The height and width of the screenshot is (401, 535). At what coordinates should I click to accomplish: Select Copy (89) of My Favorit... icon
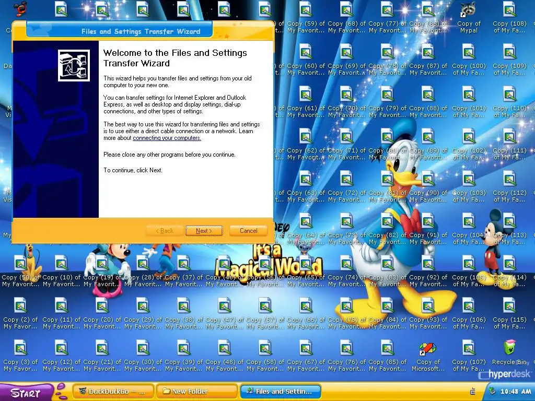(428, 136)
